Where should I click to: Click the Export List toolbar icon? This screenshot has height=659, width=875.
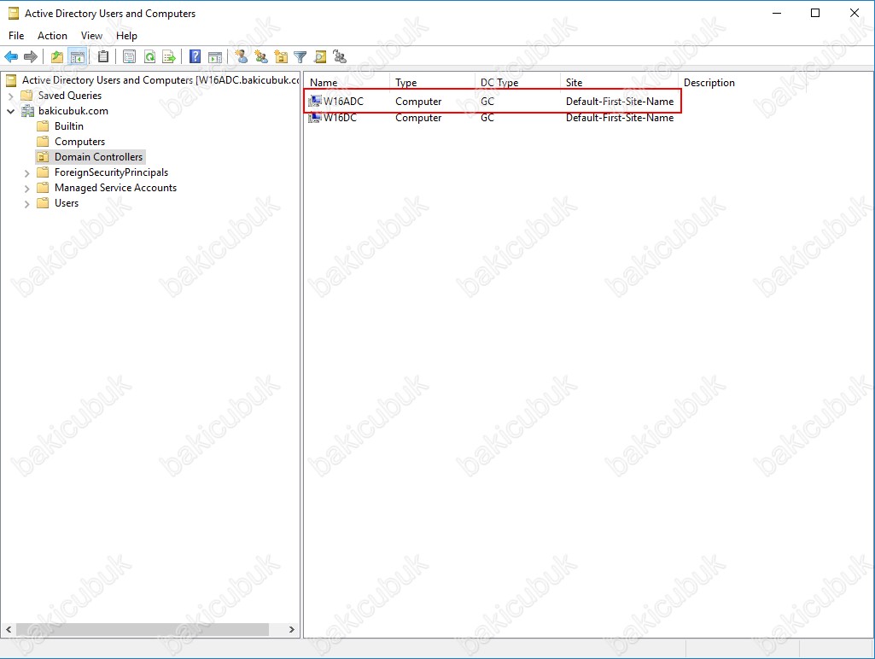coord(169,56)
